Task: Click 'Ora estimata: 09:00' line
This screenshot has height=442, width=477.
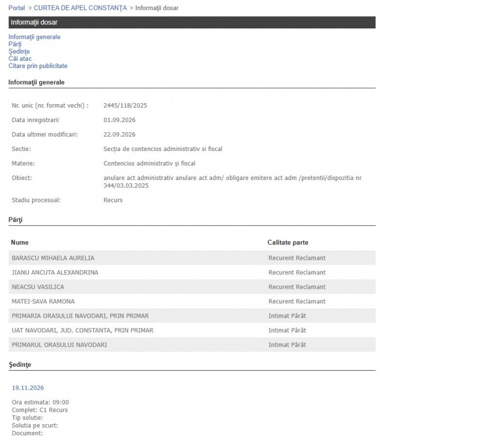Action: click(x=40, y=402)
